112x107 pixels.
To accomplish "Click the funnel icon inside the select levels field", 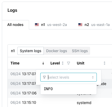I will click(44, 77).
